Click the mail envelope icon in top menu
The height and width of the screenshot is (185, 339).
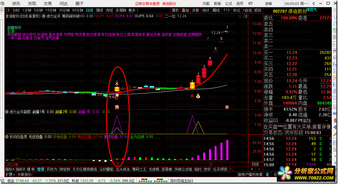250,4
